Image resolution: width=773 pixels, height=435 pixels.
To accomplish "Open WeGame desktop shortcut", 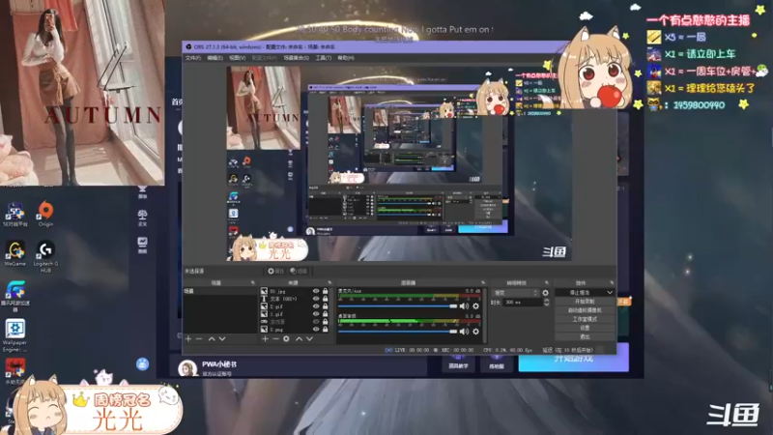I will point(14,253).
